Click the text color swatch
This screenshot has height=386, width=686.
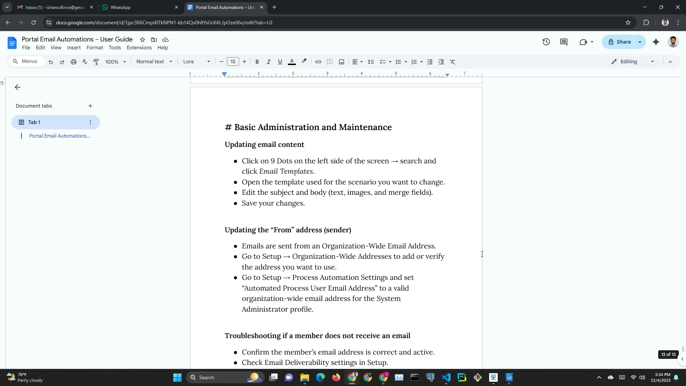click(x=292, y=62)
